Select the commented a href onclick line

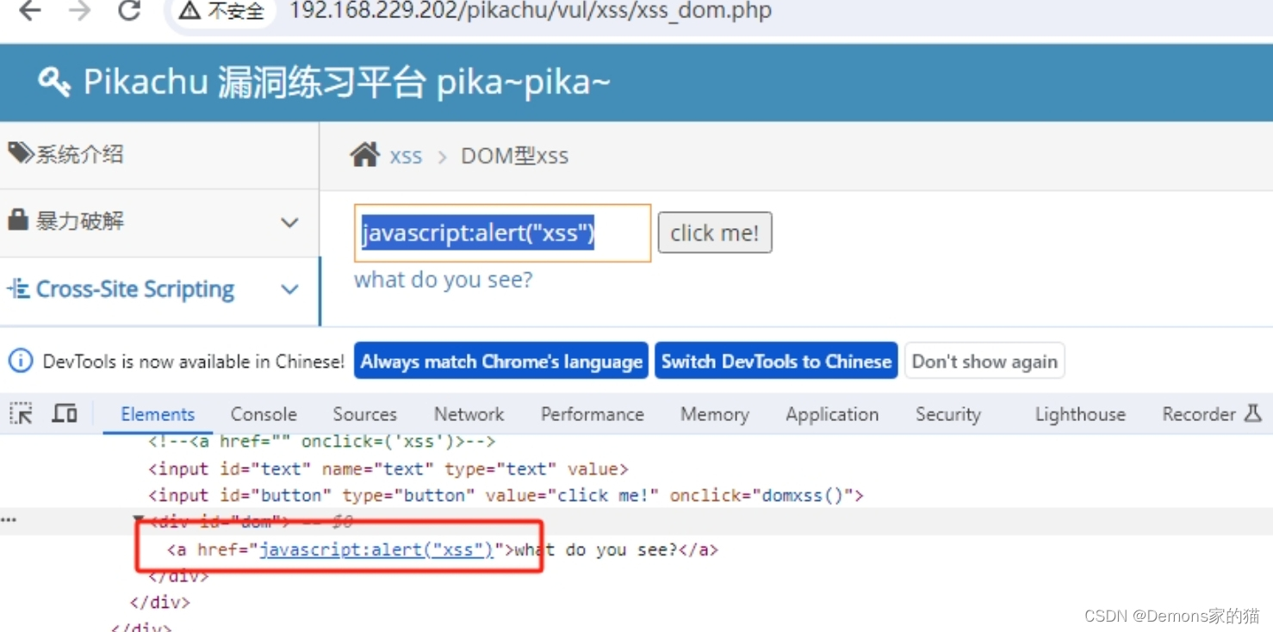321,443
